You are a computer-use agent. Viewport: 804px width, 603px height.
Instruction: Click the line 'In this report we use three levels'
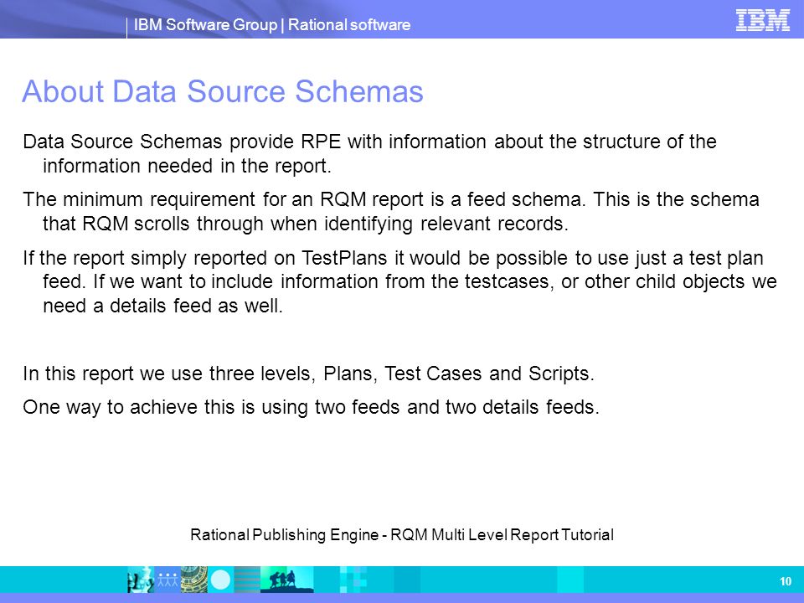pyautogui.click(x=308, y=374)
